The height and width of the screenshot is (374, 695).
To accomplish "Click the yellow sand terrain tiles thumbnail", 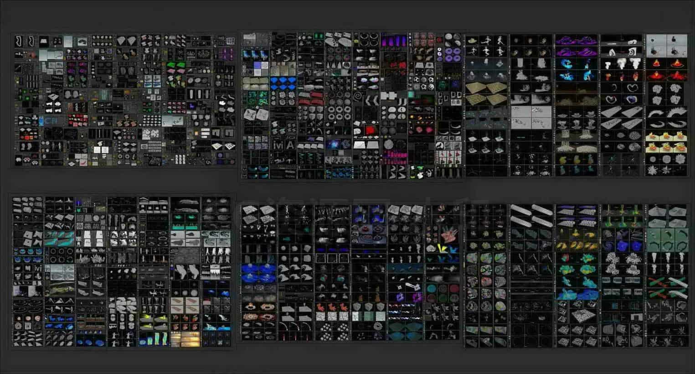I will tap(486, 93).
